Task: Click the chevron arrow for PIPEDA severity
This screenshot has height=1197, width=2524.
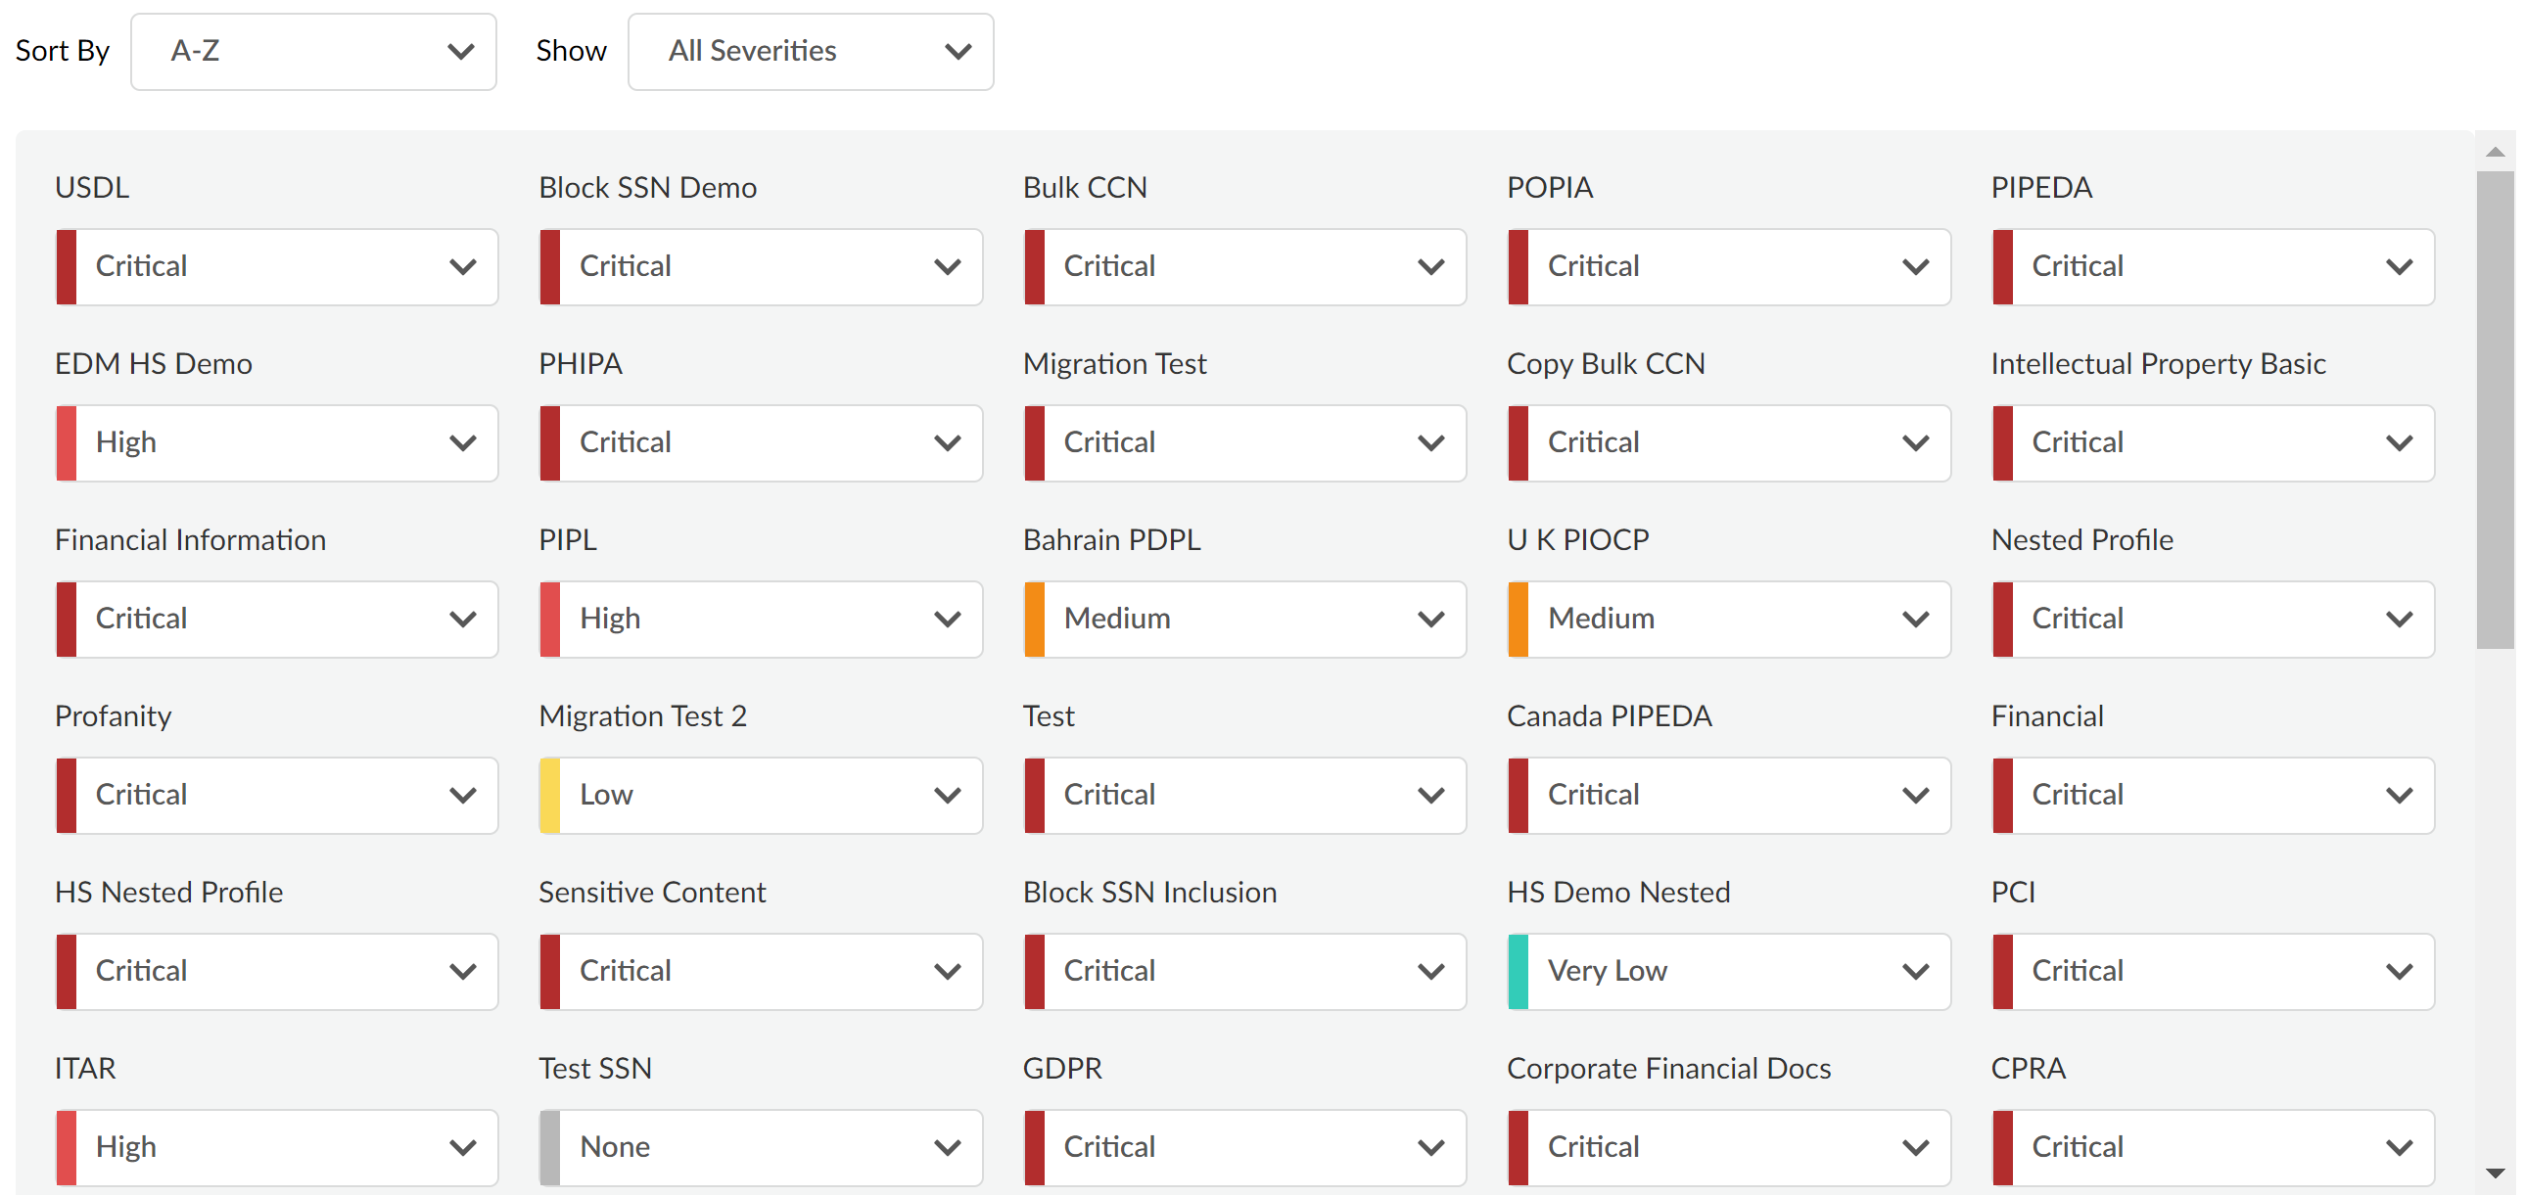Action: point(2399,266)
